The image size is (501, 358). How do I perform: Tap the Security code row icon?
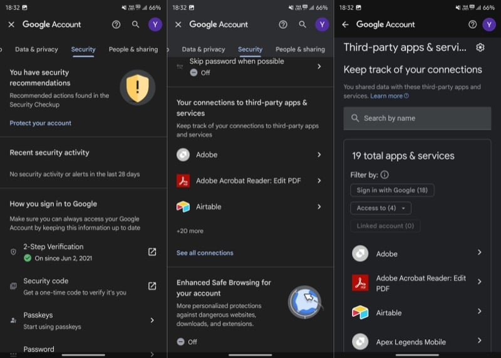tap(13, 286)
